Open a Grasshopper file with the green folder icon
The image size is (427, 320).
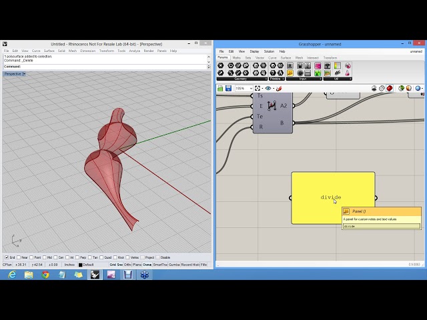click(220, 88)
